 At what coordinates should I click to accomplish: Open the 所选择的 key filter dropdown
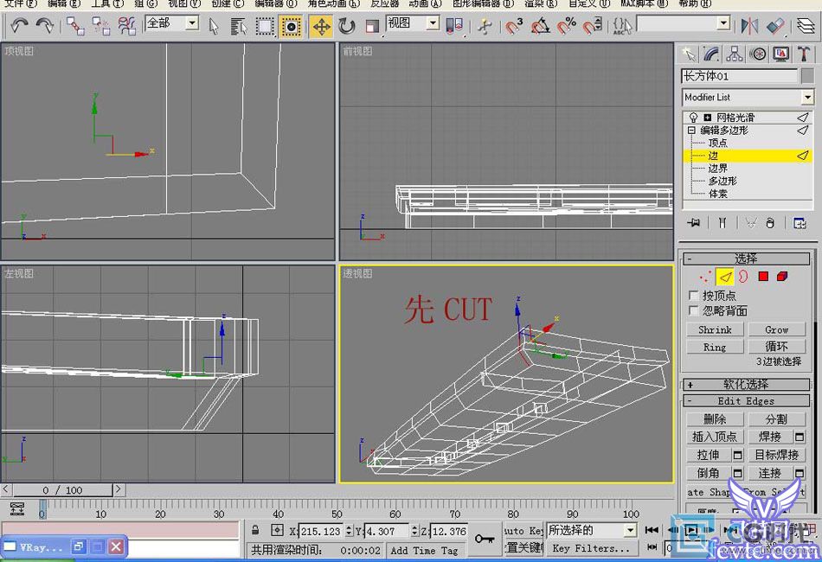[630, 531]
